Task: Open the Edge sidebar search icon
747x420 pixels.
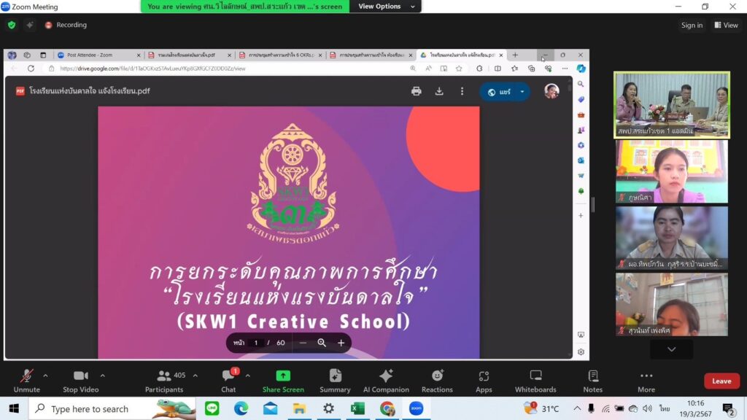Action: click(x=581, y=84)
